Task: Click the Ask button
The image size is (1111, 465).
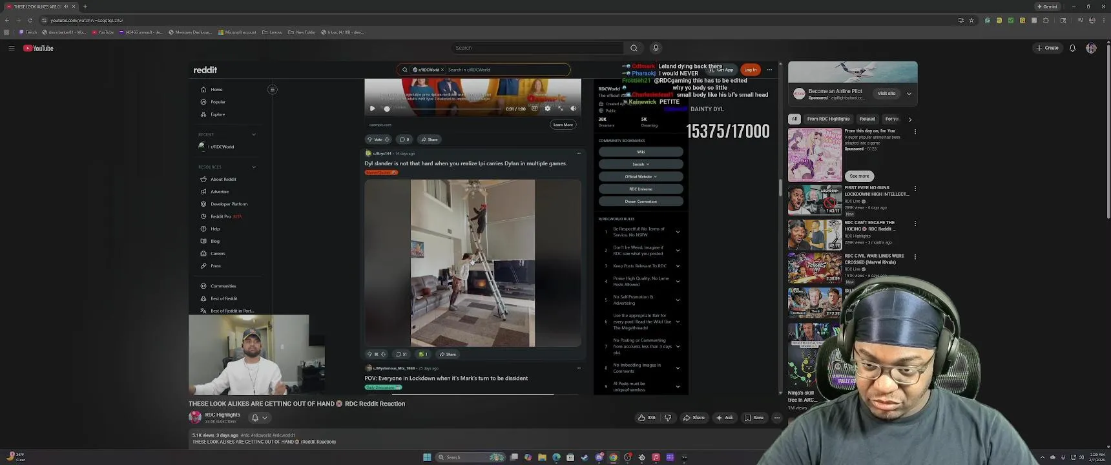Action: coord(725,418)
